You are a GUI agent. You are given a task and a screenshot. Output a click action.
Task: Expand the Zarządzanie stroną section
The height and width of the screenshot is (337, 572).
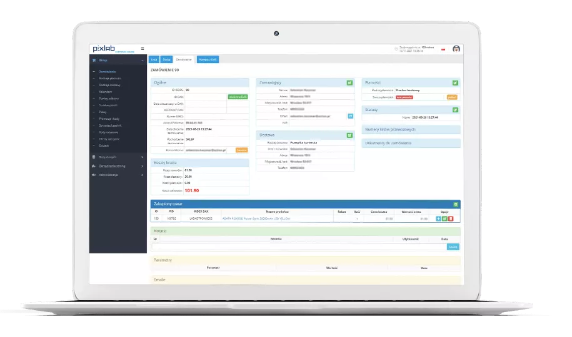point(143,166)
